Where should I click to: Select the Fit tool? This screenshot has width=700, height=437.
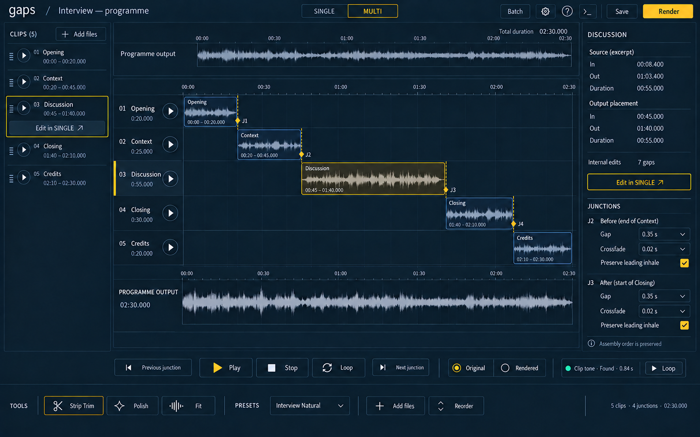click(188, 406)
